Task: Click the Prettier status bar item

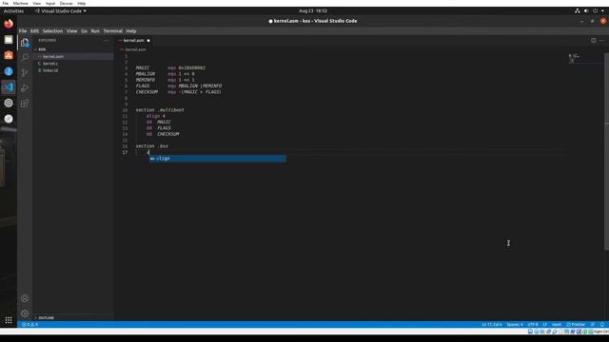Action: click(x=576, y=325)
